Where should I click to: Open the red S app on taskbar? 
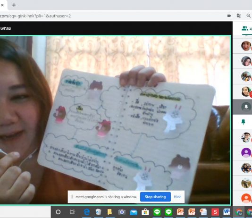215,212
